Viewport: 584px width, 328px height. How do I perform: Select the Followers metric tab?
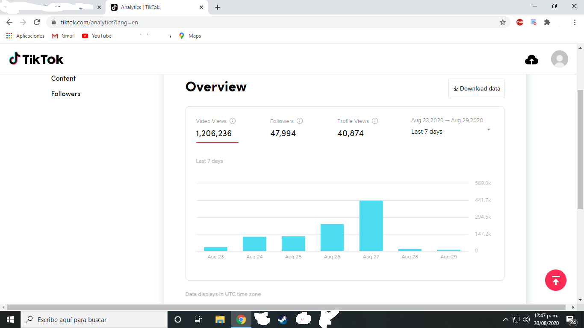coord(286,128)
